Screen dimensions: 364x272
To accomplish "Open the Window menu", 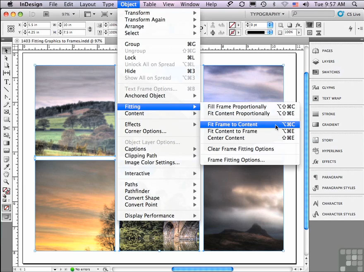I will pos(190,4).
